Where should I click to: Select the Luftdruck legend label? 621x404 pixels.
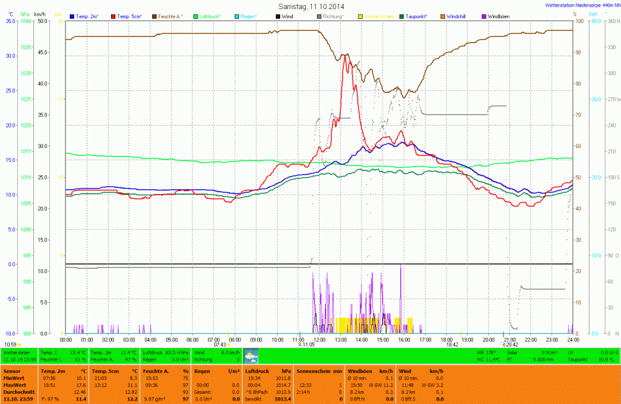[x=210, y=16]
